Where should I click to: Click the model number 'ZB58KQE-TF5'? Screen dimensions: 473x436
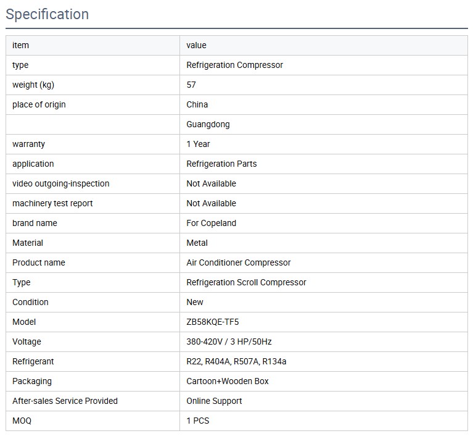click(213, 322)
